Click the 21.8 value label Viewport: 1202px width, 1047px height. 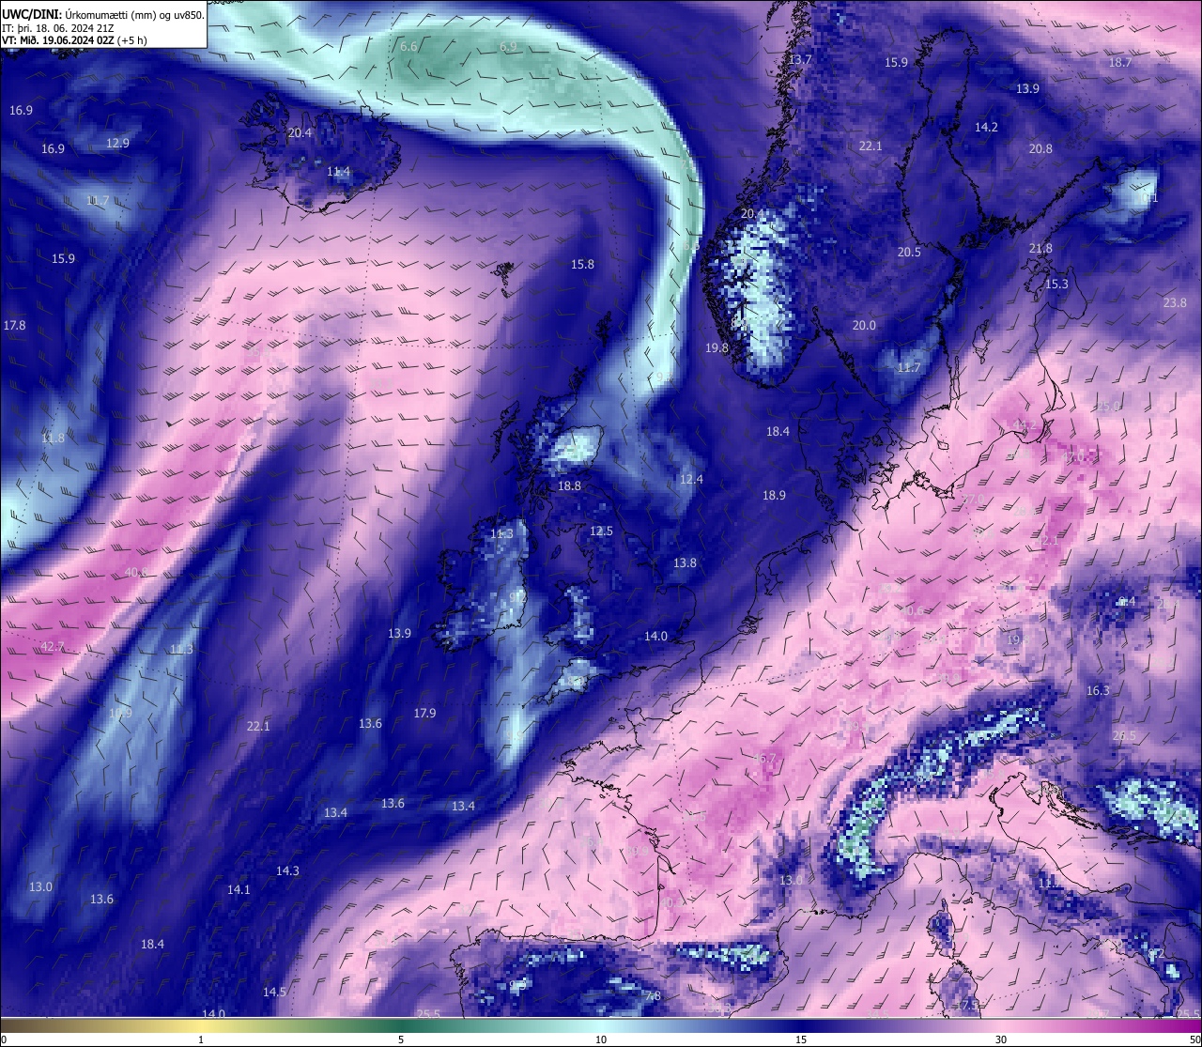tap(1040, 249)
